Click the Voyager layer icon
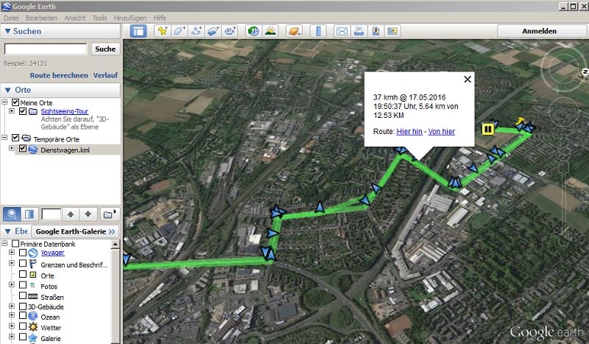This screenshot has height=344, width=589. click(33, 253)
